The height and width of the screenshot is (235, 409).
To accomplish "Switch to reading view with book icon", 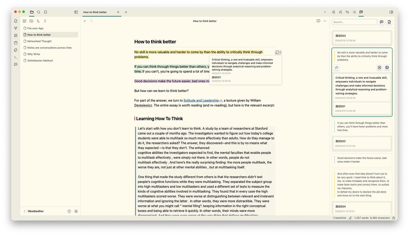I will (x=318, y=21).
